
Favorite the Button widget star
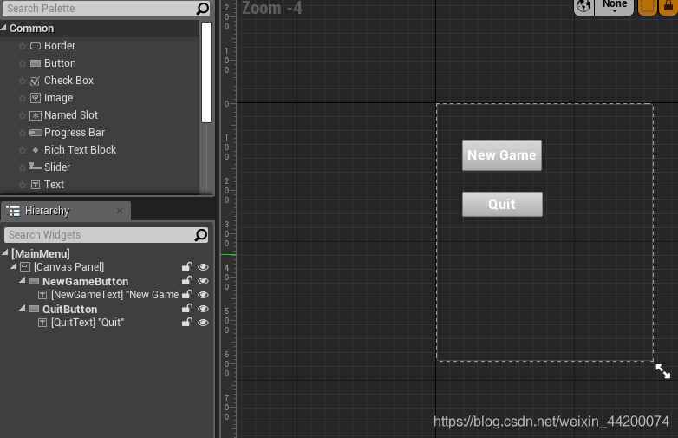click(x=23, y=63)
